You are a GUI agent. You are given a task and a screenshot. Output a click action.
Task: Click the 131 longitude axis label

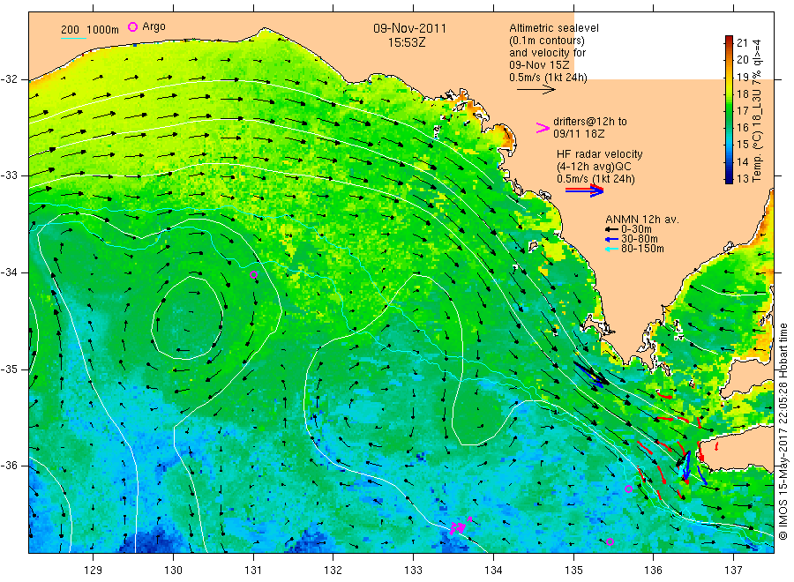253,570
